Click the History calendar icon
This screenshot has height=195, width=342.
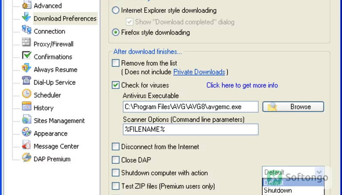[x=27, y=106]
